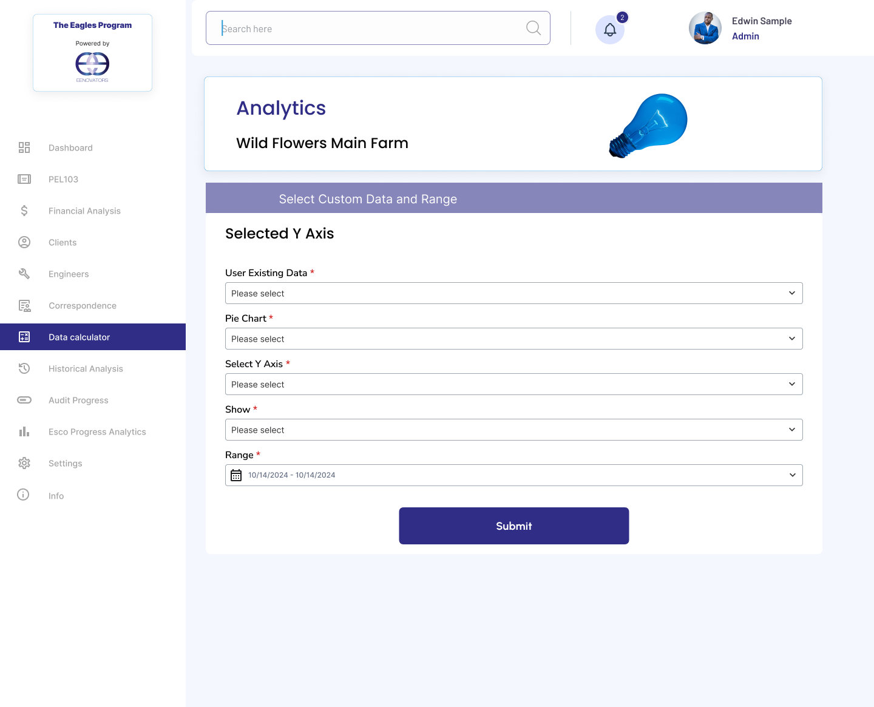874x707 pixels.
Task: Click the Eenovators logo card
Action: click(92, 53)
